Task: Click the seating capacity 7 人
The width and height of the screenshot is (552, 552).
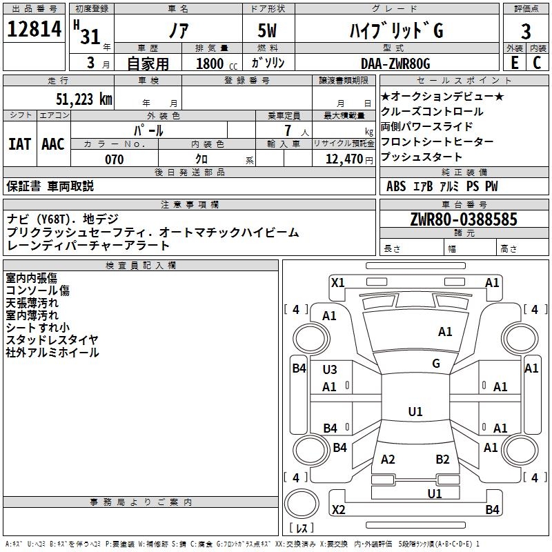Action: (x=297, y=130)
